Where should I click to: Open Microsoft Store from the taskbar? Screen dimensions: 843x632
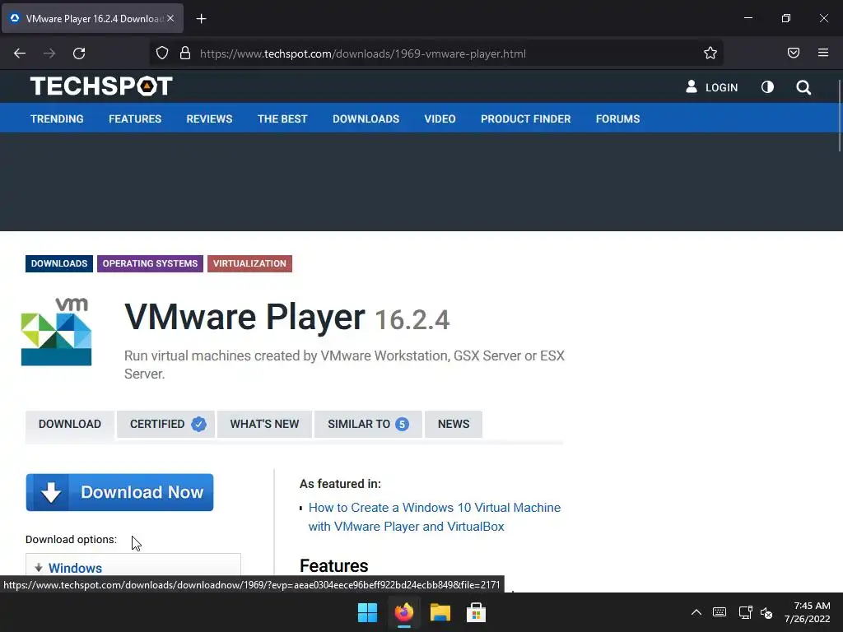pos(476,612)
